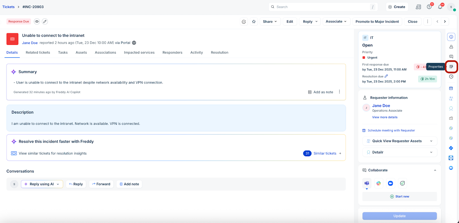
Task: Click Forward in Conversations
Action: (101, 184)
